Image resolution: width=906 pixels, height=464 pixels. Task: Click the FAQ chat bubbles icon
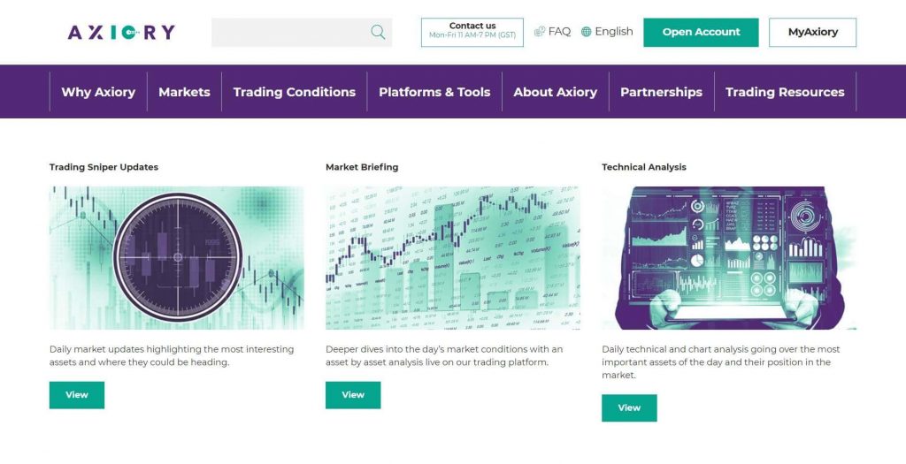[540, 32]
